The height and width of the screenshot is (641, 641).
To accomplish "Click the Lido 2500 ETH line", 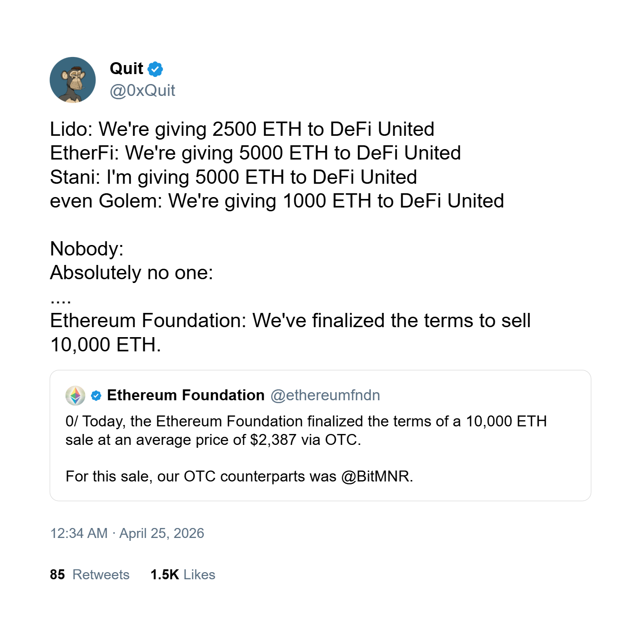I will click(x=242, y=129).
